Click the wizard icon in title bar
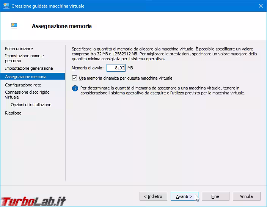The image size is (267, 207). (x=6, y=6)
